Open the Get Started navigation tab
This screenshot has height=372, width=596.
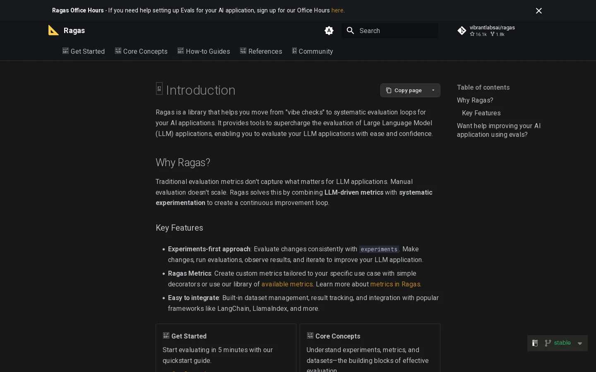[x=84, y=51]
